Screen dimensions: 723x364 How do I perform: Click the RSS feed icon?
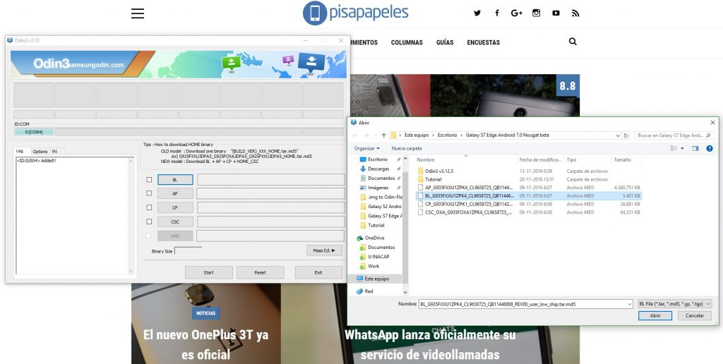tap(575, 13)
